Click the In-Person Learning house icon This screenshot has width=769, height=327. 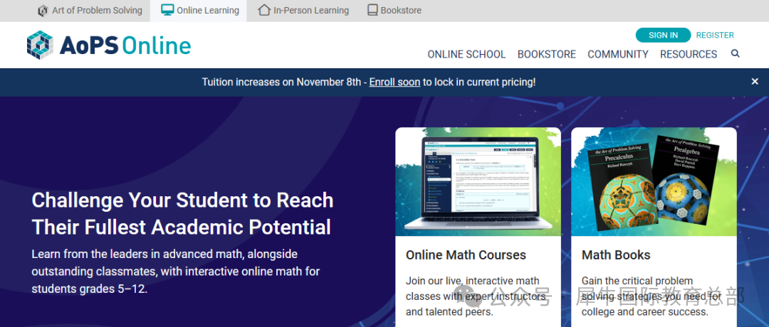click(x=264, y=10)
